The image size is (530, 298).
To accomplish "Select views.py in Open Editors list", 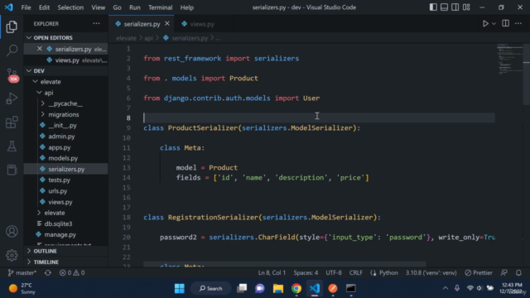I will (65, 60).
